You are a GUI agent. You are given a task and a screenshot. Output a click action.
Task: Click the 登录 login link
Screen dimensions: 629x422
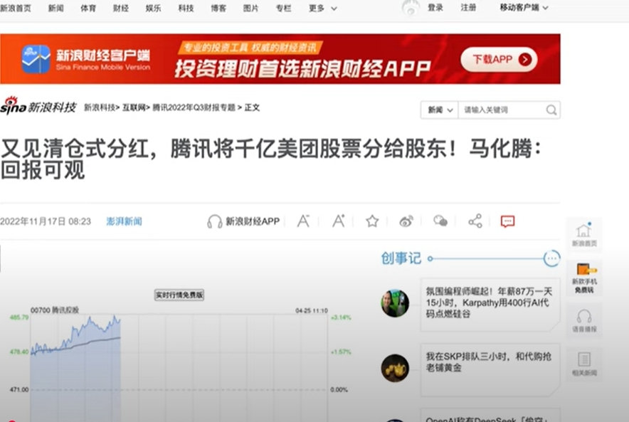pyautogui.click(x=435, y=8)
